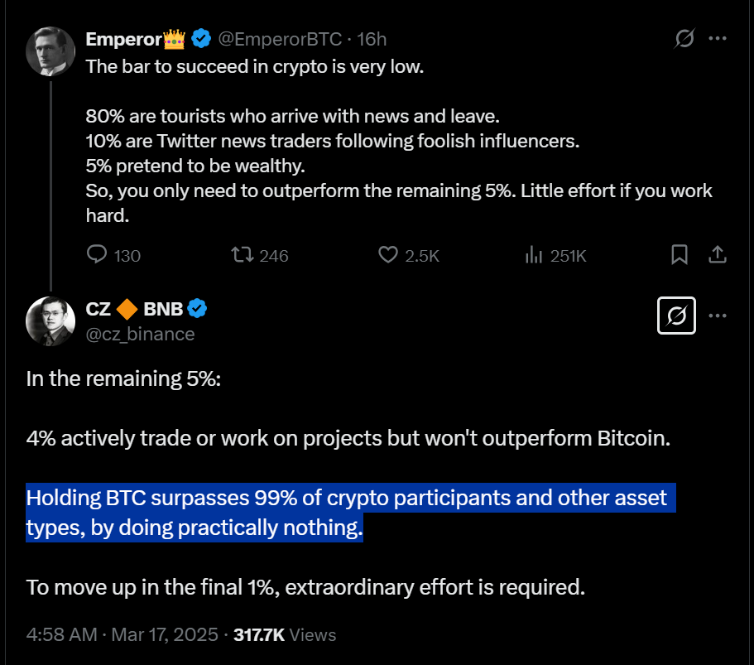The image size is (754, 665).
Task: Open more options menu on Emperor's tweet
Action: [718, 39]
